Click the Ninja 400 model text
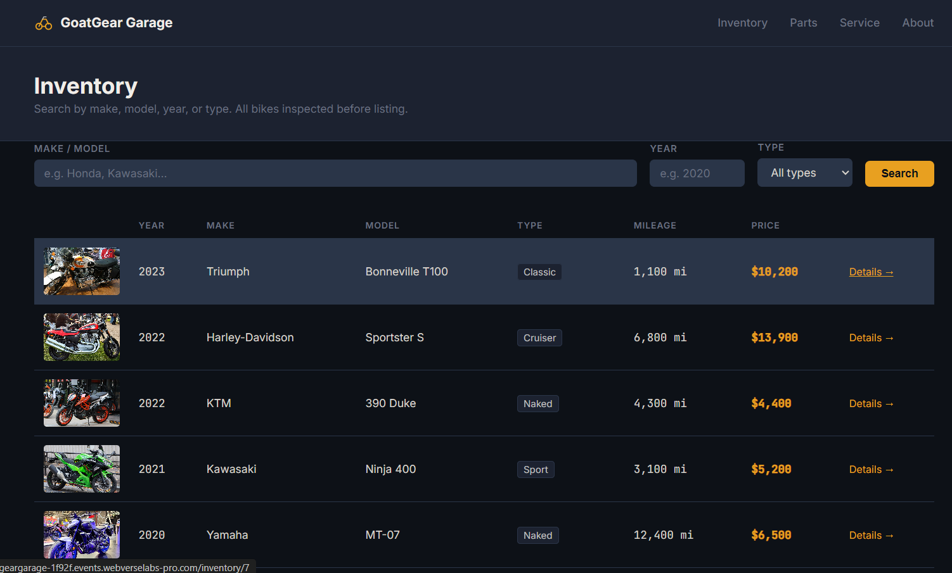 [x=391, y=469]
